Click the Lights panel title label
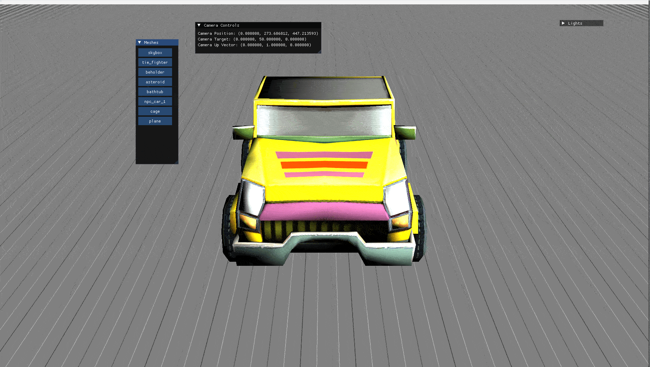The width and height of the screenshot is (650, 367). [575, 23]
